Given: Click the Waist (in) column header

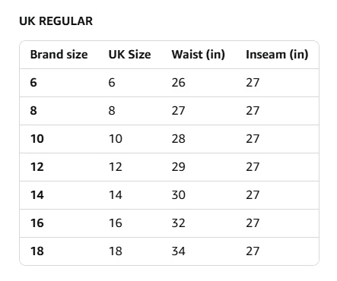Looking at the screenshot, I should pyautogui.click(x=198, y=55).
